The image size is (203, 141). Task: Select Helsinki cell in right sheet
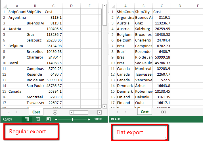(143, 97)
